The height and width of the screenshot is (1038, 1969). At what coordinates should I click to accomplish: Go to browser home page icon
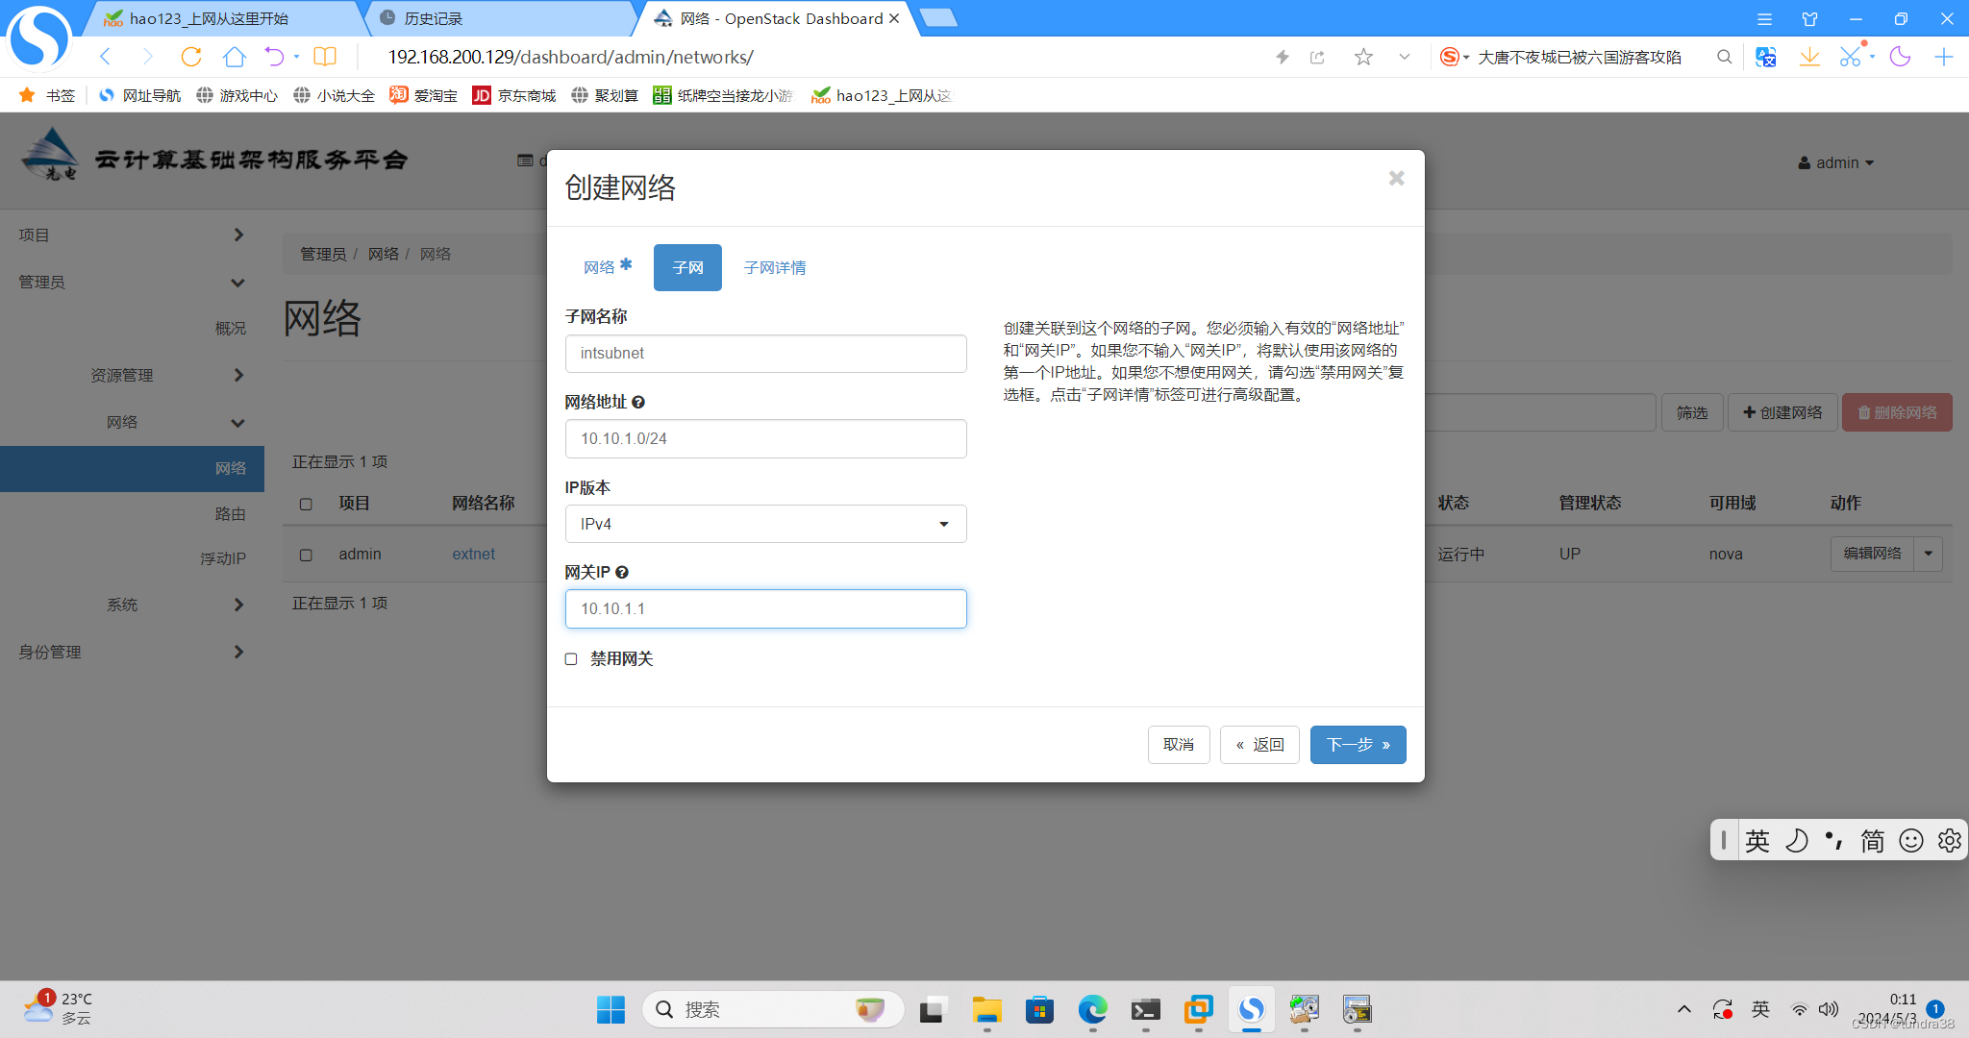[234, 57]
